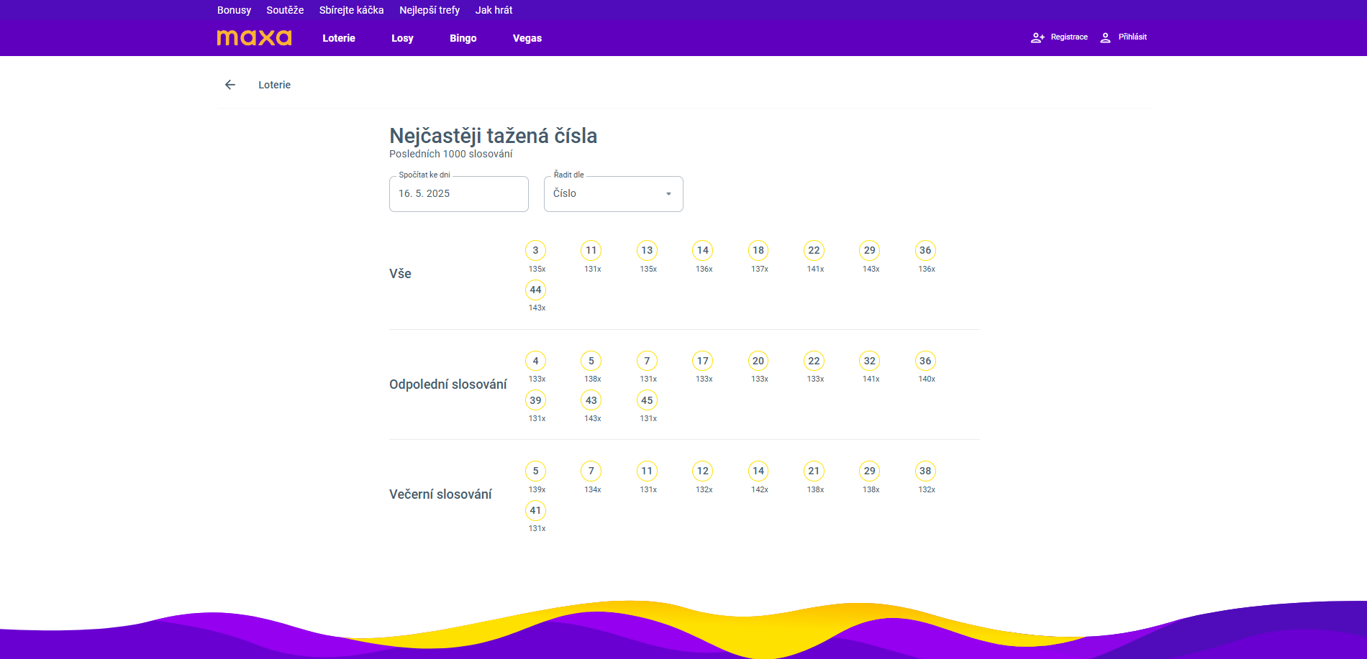Click the 140x count under ball 36
This screenshot has height=659, width=1367.
(x=927, y=379)
